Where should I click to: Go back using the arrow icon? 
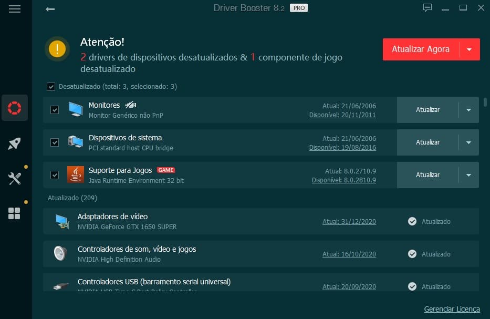coord(50,9)
